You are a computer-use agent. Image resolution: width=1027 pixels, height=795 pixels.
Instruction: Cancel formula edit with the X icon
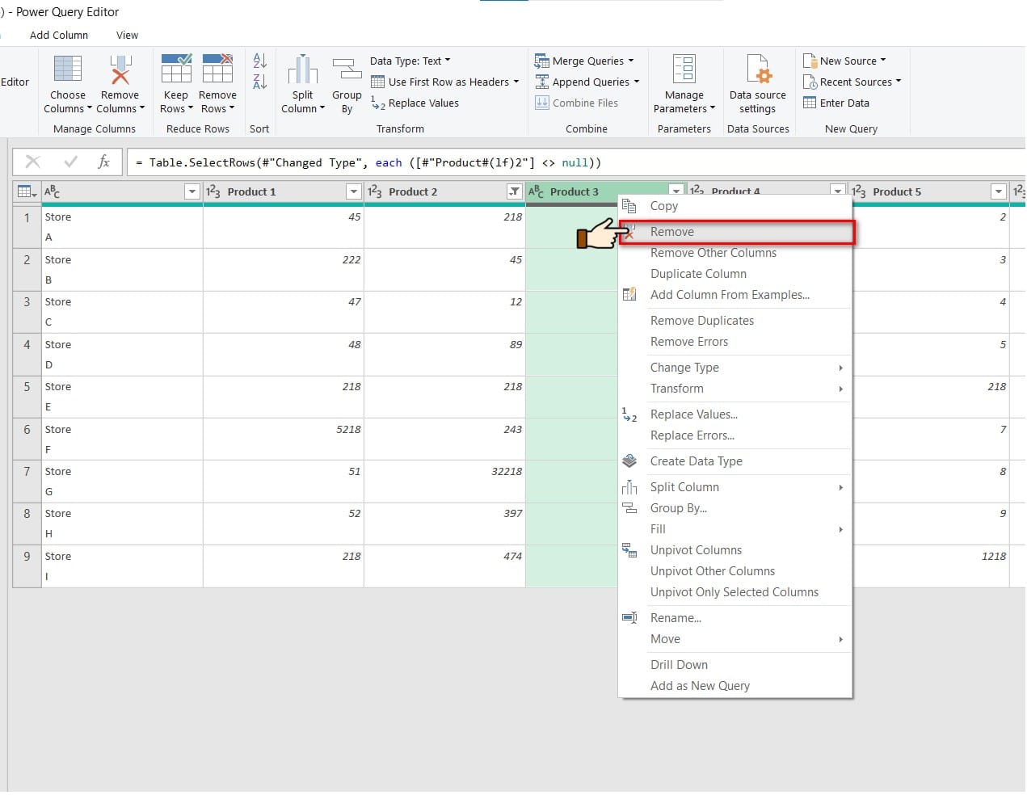(x=33, y=162)
